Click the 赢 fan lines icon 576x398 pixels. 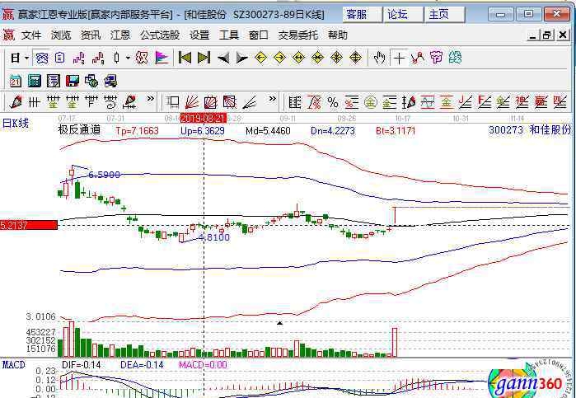tap(541, 102)
